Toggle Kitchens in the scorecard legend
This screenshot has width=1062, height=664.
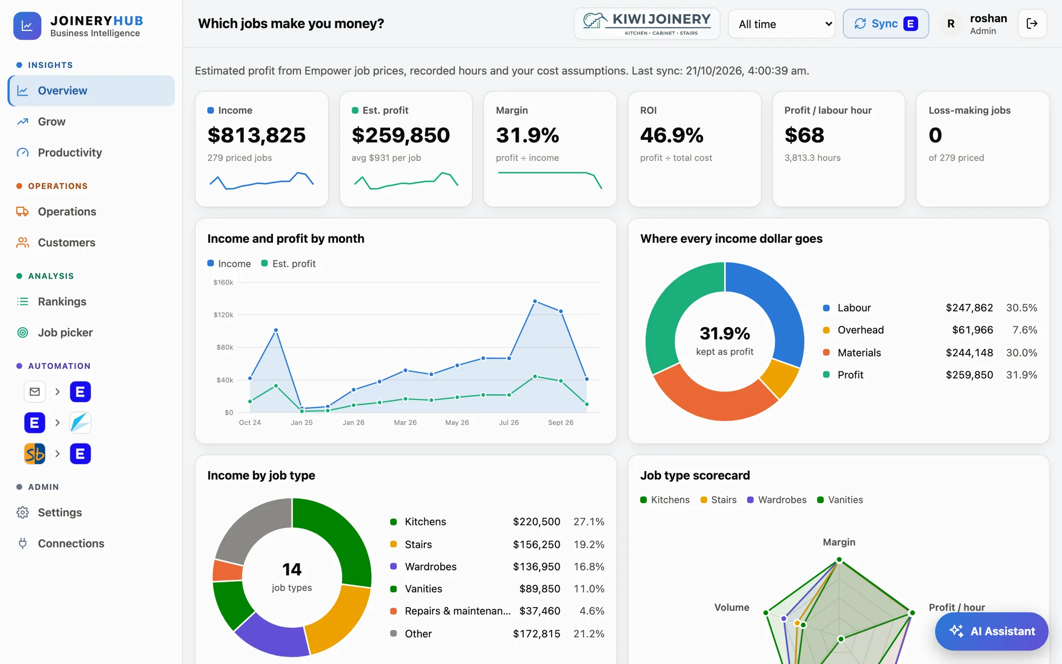click(665, 500)
